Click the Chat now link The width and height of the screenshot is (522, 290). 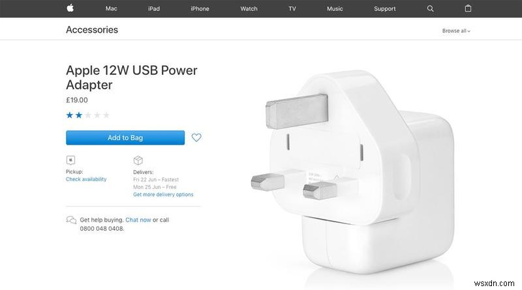[x=138, y=220]
